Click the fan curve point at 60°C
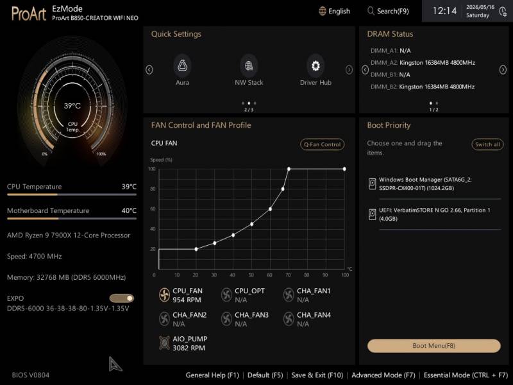 (x=270, y=209)
